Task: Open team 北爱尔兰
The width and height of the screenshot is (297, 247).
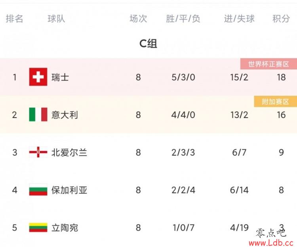Action: click(69, 152)
